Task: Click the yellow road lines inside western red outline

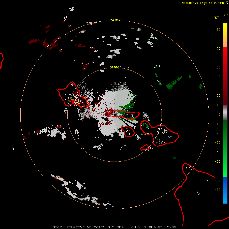Action: point(75,101)
